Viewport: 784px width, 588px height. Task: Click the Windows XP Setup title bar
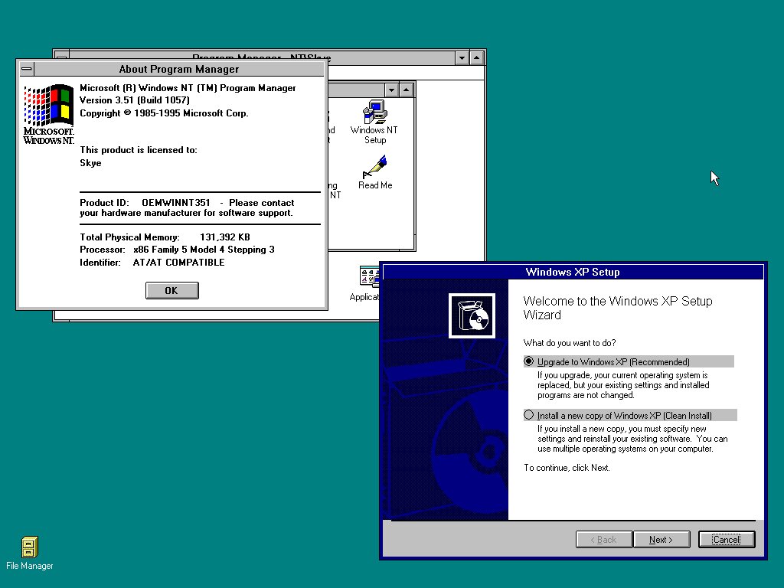(x=572, y=272)
